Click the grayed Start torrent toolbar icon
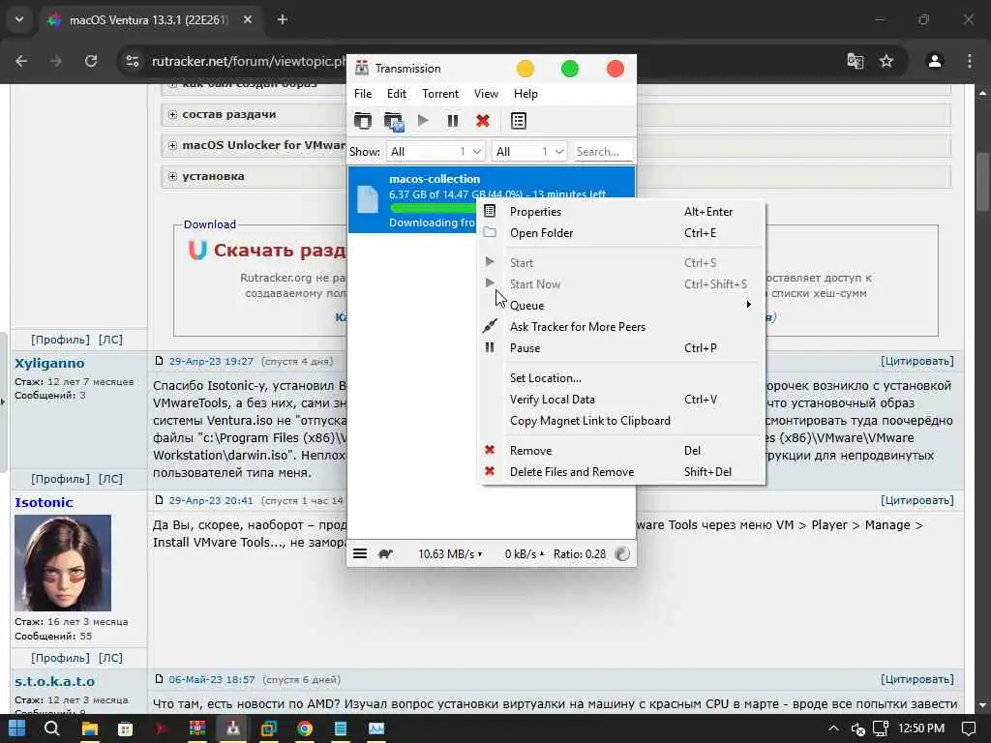This screenshot has width=991, height=743. [x=423, y=120]
